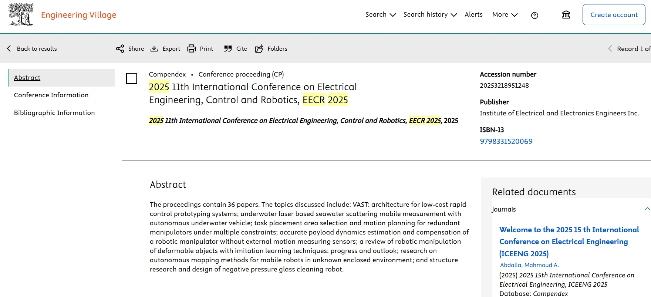Image resolution: width=651 pixels, height=297 pixels.
Task: Open the Search history dropdown
Action: (430, 14)
